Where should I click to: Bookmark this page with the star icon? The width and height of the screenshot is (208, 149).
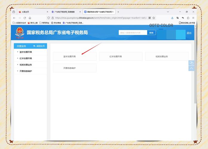(154, 18)
